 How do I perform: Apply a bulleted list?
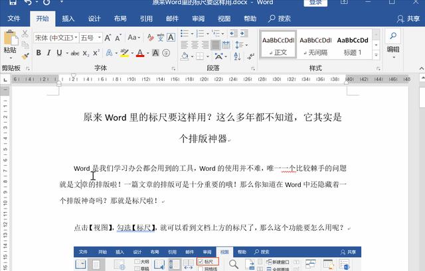[x=185, y=34]
